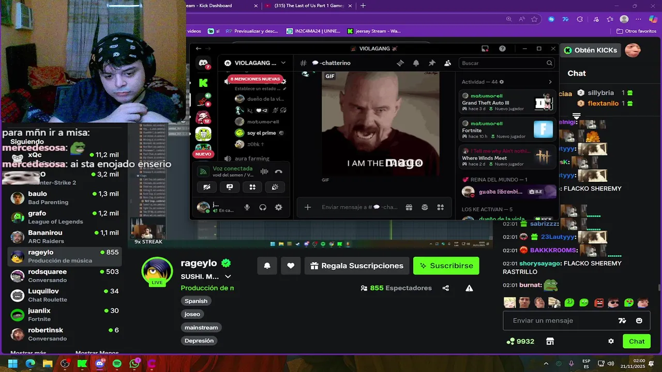
Task: Click the green Suscribirse button
Action: pyautogui.click(x=446, y=266)
